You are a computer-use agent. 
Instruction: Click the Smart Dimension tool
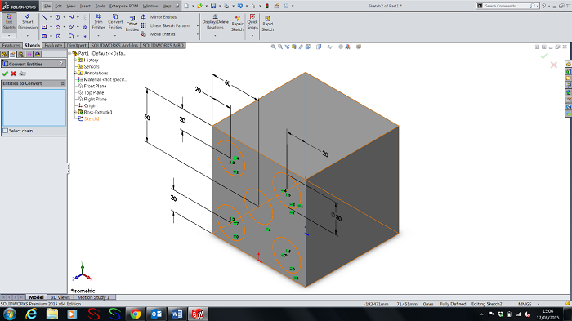[28, 22]
